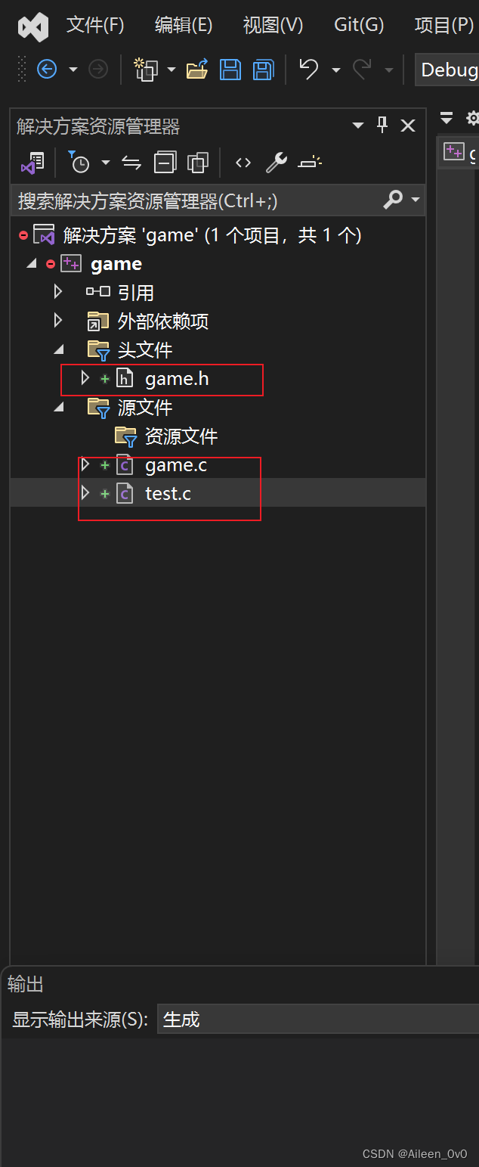Open the 文件(F) menu
Viewport: 479px width, 1167px height.
tap(95, 25)
